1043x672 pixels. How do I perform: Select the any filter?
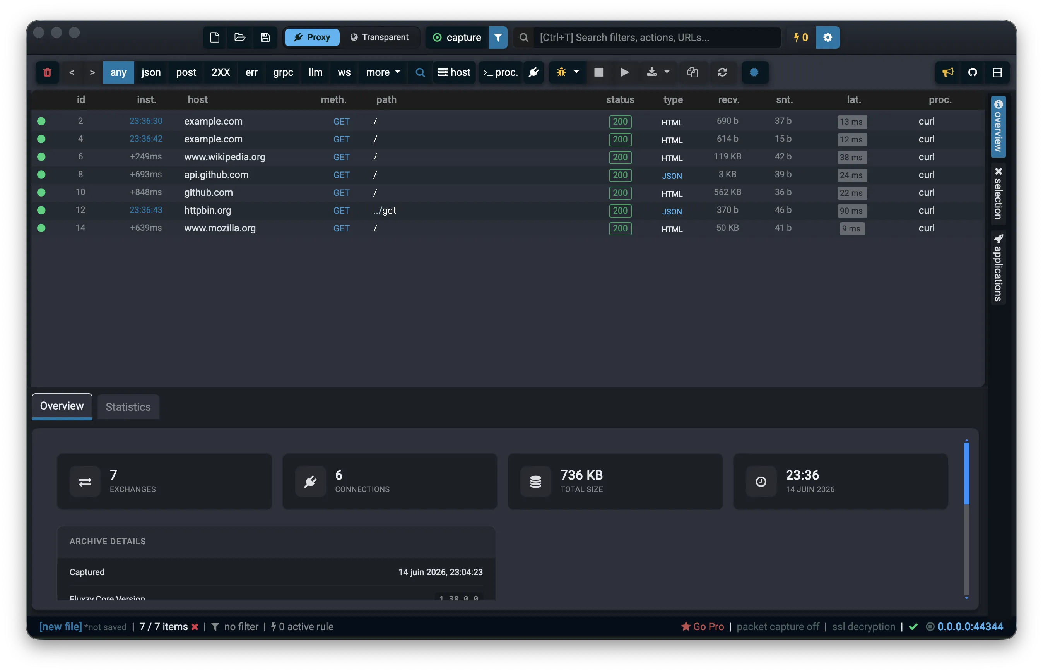pos(118,72)
